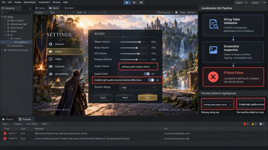268x150 pixels.
Task: Adjust the Master Volume slider
Action: [134, 42]
